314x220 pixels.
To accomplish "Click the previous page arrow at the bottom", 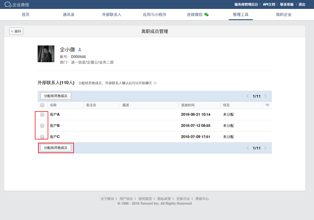I will pyautogui.click(x=248, y=148).
